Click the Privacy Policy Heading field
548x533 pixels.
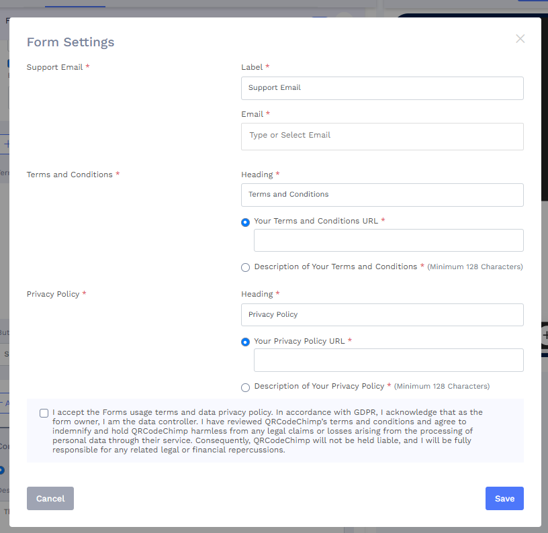(382, 314)
